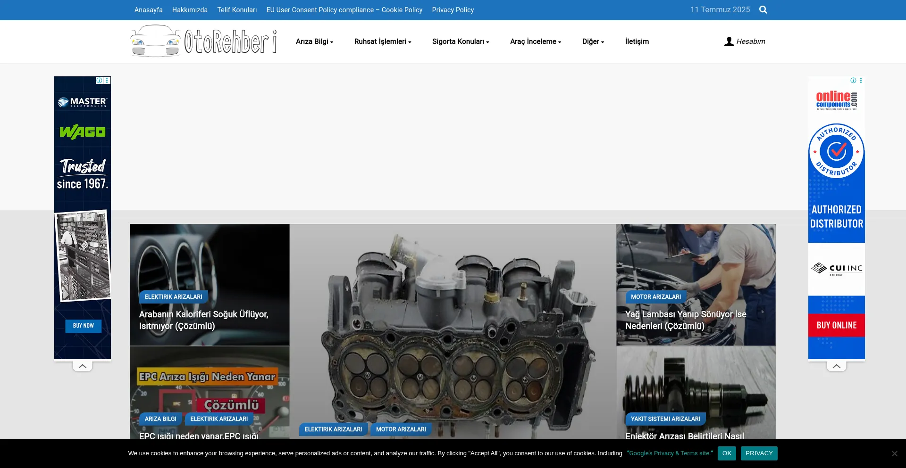
Task: Expand the Araç İnceleme menu
Action: (536, 41)
